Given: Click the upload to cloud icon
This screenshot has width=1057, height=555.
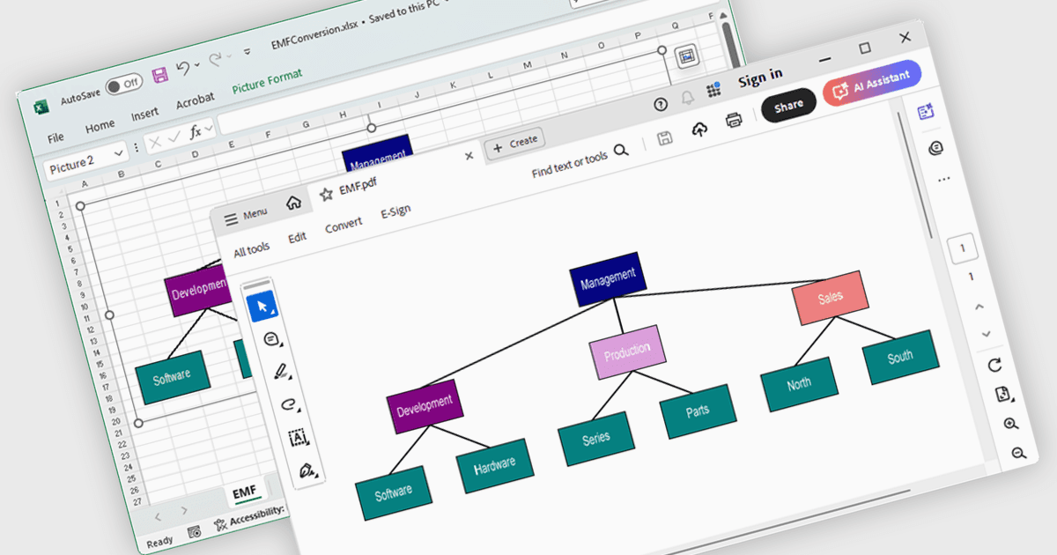Looking at the screenshot, I should [700, 129].
